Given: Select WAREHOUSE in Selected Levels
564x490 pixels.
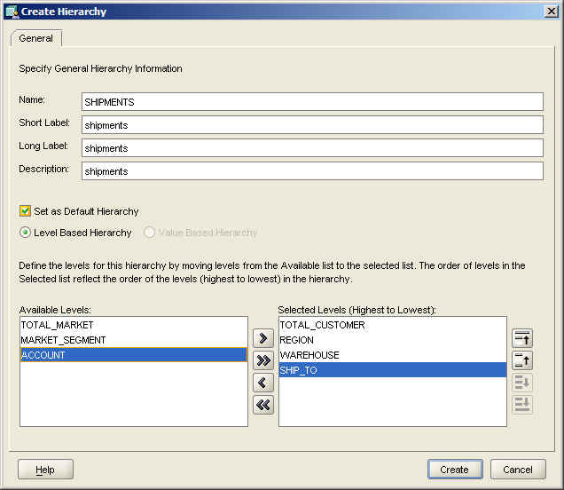Looking at the screenshot, I should tap(393, 355).
